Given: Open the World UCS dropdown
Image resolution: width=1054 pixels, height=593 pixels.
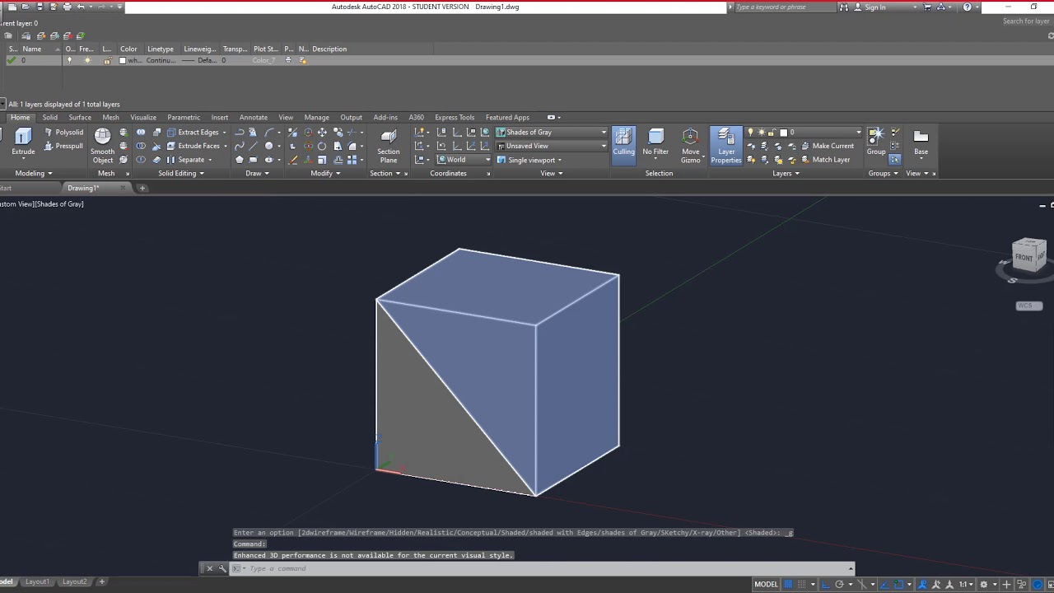Looking at the screenshot, I should 463,160.
